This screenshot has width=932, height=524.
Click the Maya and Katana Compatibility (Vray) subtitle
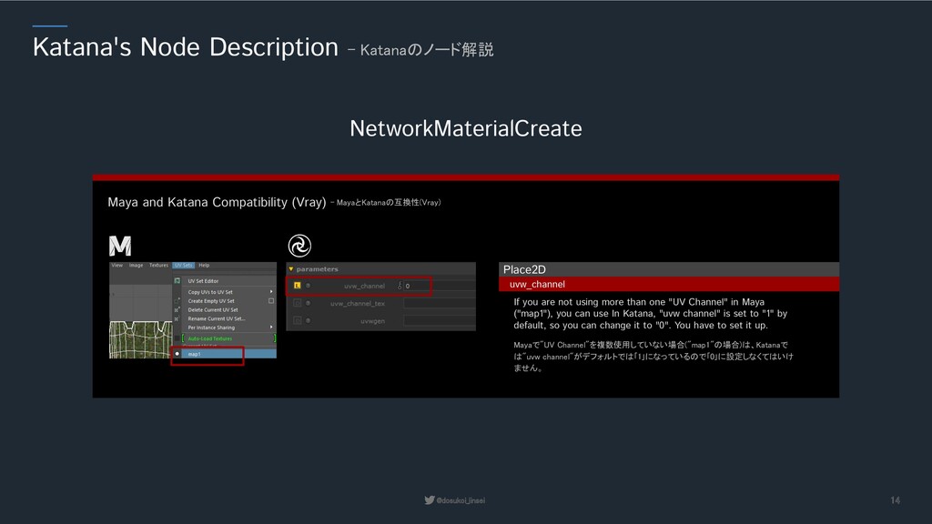(217, 202)
